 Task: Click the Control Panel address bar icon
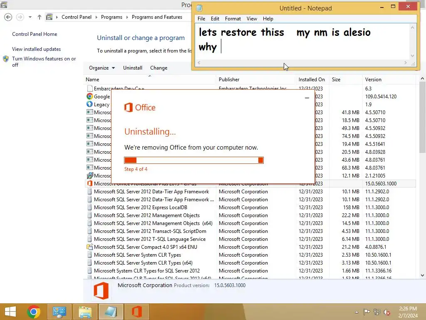point(49,17)
